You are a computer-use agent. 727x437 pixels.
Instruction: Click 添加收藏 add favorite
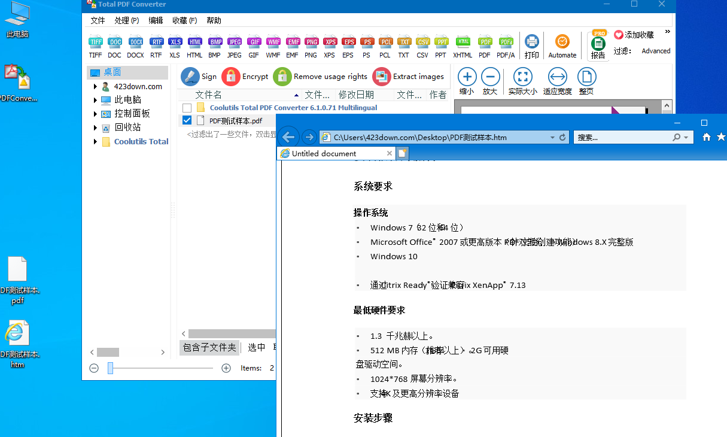[634, 35]
